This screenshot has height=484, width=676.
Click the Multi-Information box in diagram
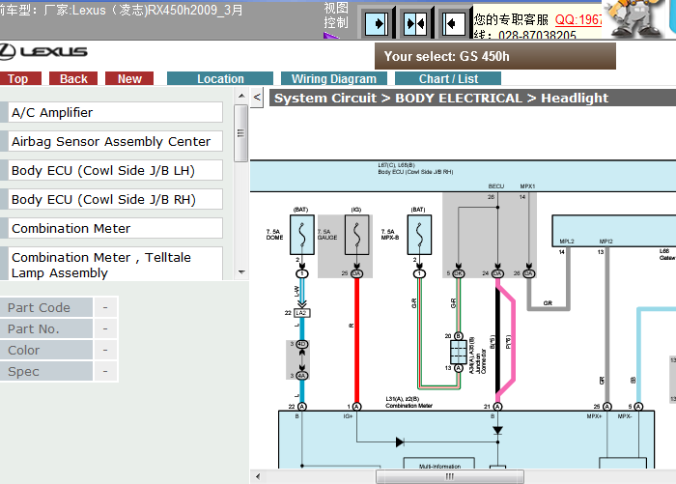click(439, 464)
